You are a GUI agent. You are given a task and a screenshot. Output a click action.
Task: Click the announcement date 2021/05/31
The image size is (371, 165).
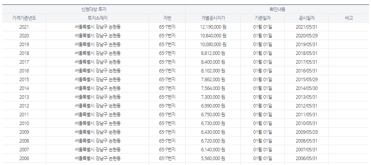[x=306, y=27]
